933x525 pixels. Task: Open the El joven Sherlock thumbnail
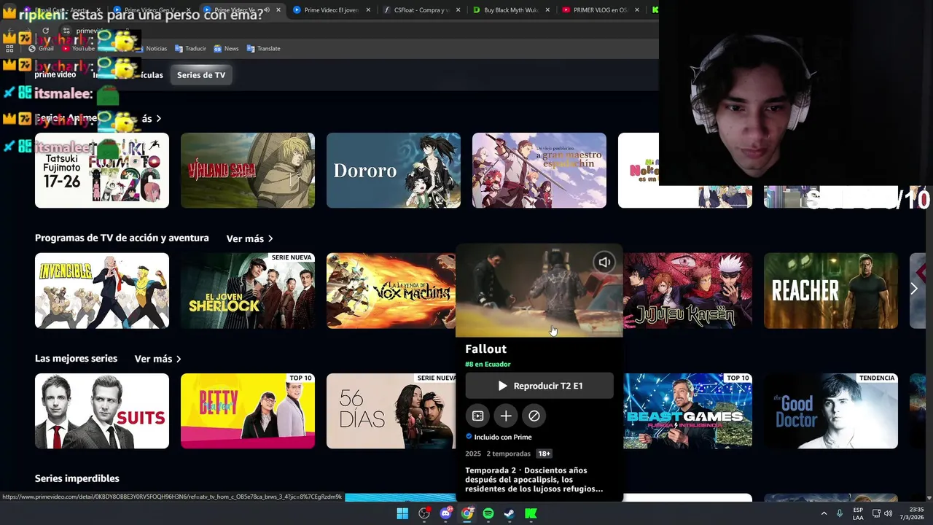pyautogui.click(x=248, y=291)
